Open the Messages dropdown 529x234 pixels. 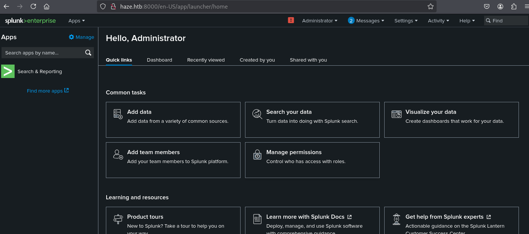coord(366,21)
